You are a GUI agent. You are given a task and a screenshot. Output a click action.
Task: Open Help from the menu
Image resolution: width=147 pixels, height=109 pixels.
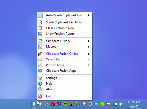click(x=49, y=84)
